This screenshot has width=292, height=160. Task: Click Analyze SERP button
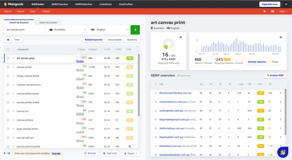tap(275, 75)
